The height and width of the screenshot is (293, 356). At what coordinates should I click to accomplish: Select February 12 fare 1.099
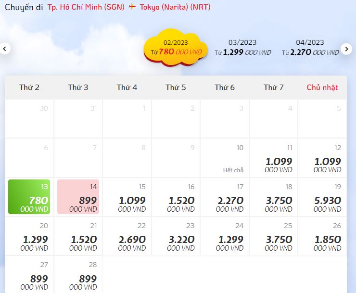coord(322,158)
